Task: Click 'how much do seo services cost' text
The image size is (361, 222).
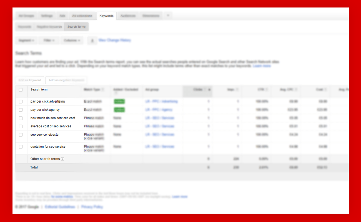Action: (53, 118)
